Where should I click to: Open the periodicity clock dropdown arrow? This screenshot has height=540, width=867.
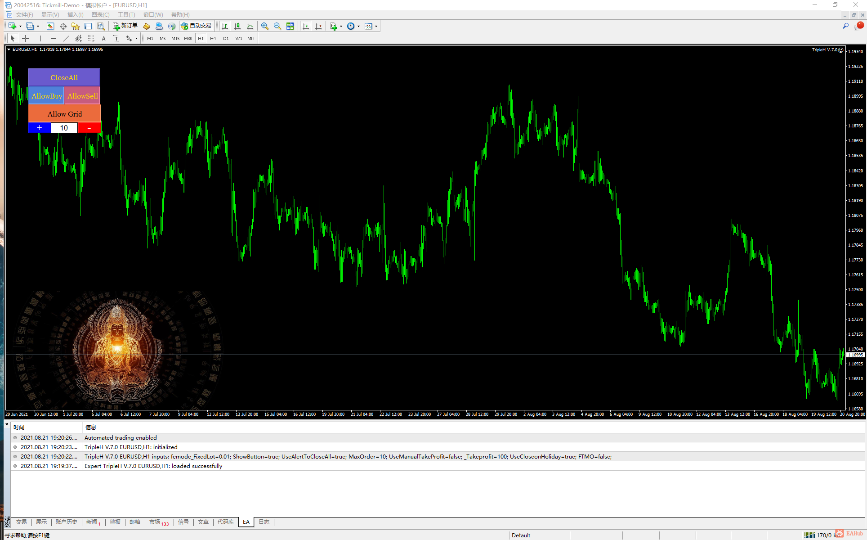359,26
